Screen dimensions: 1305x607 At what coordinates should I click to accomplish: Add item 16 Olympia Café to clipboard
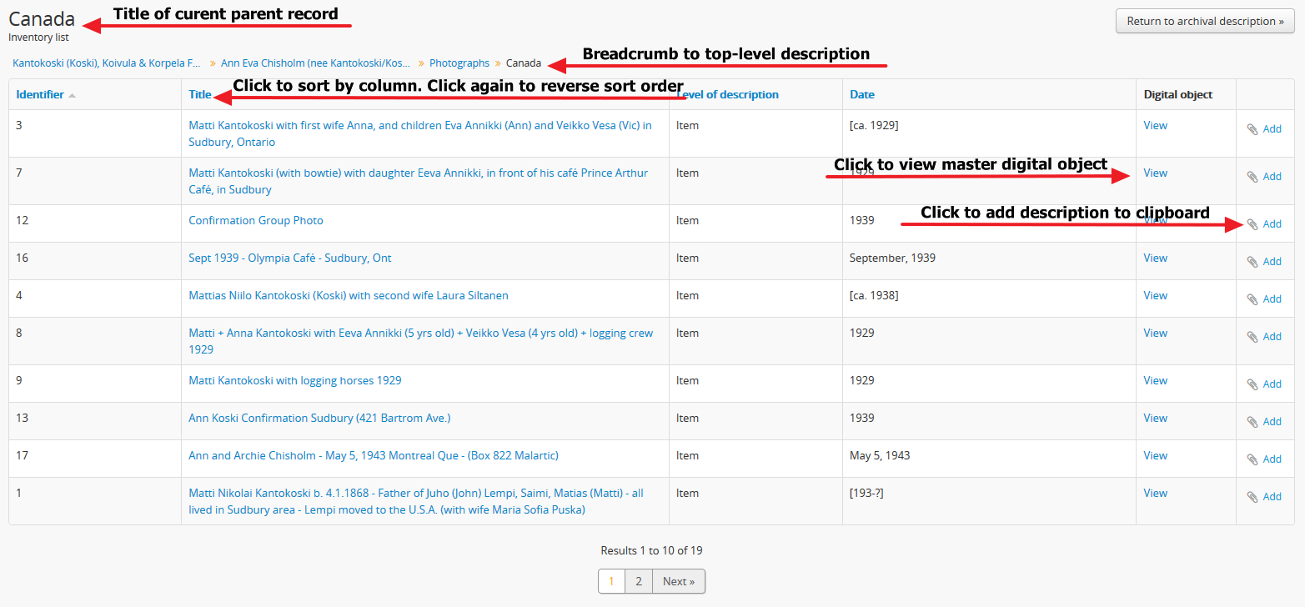pyautogui.click(x=1263, y=262)
